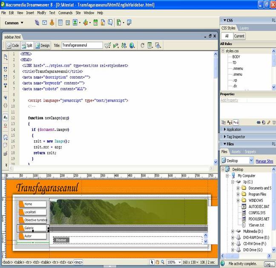Select the Hand tool in status bar
This screenshot has width=276, height=268.
pyautogui.click(x=157, y=262)
